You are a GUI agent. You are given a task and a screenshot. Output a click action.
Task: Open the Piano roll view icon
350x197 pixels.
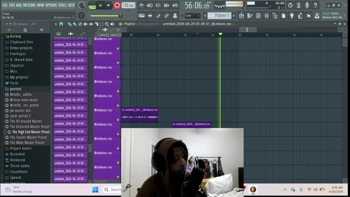click(x=250, y=16)
